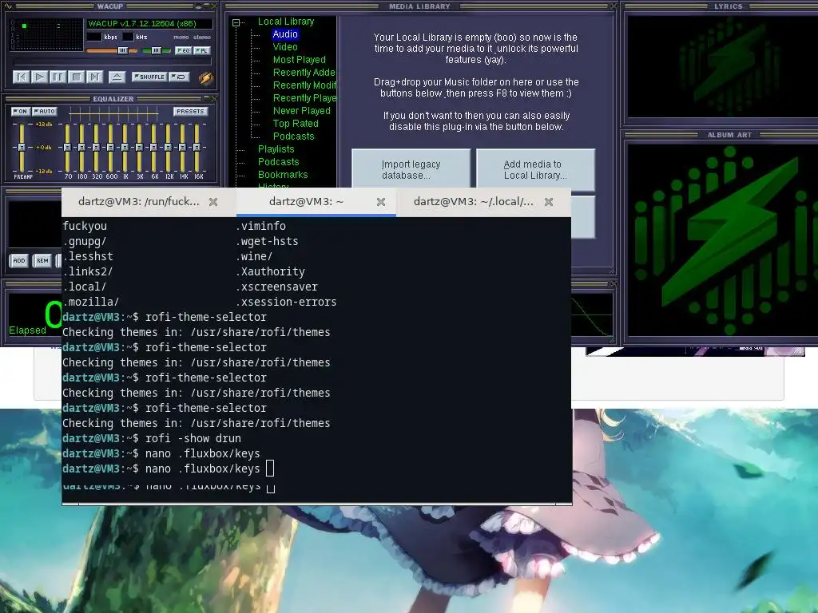Image resolution: width=818 pixels, height=613 pixels.
Task: Select Recently Added in library tree
Action: [304, 73]
